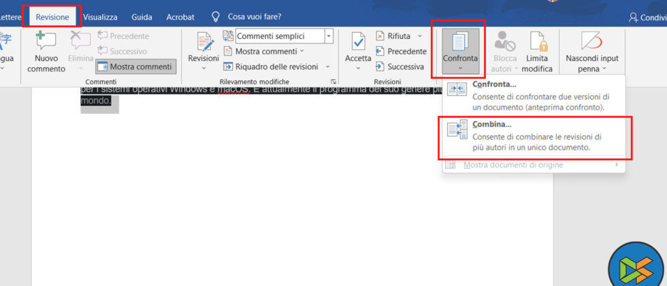Click the word 'mondo.' in document
Viewport: 667px width, 286px height.
click(x=96, y=102)
